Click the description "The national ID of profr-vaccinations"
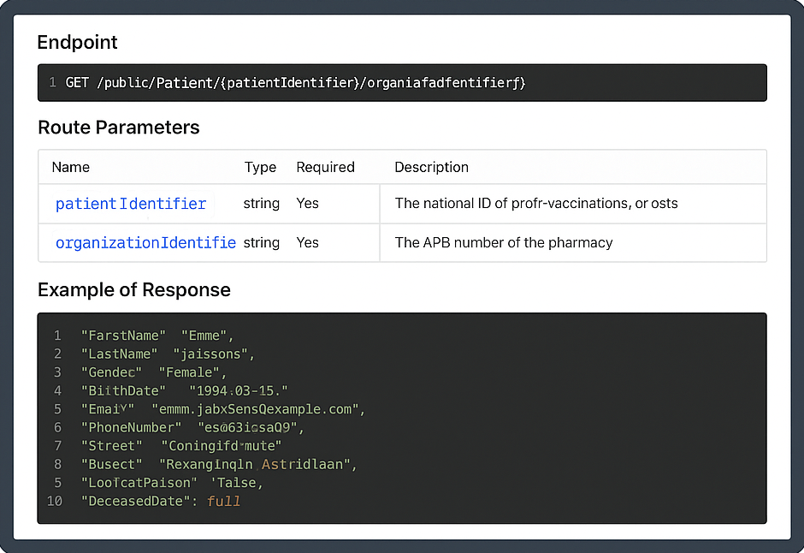This screenshot has width=804, height=553. coord(536,204)
